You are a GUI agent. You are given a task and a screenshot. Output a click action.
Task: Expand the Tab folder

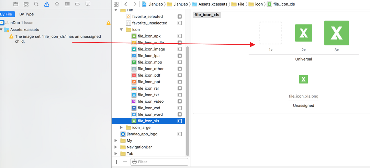pos(116,154)
